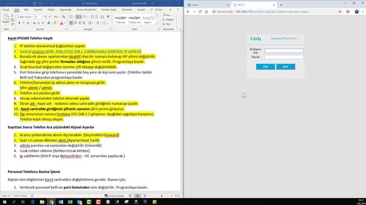This screenshot has height=205, width=366.
Task: Open the font size dropdown
Action: point(42,17)
